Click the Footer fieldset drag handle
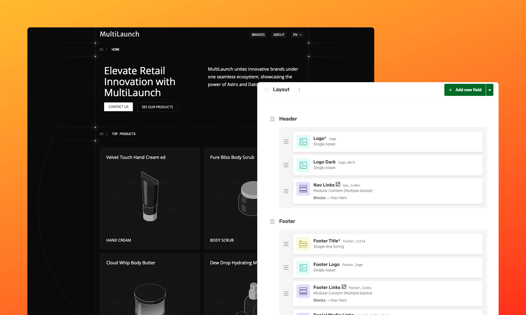 pyautogui.click(x=272, y=222)
